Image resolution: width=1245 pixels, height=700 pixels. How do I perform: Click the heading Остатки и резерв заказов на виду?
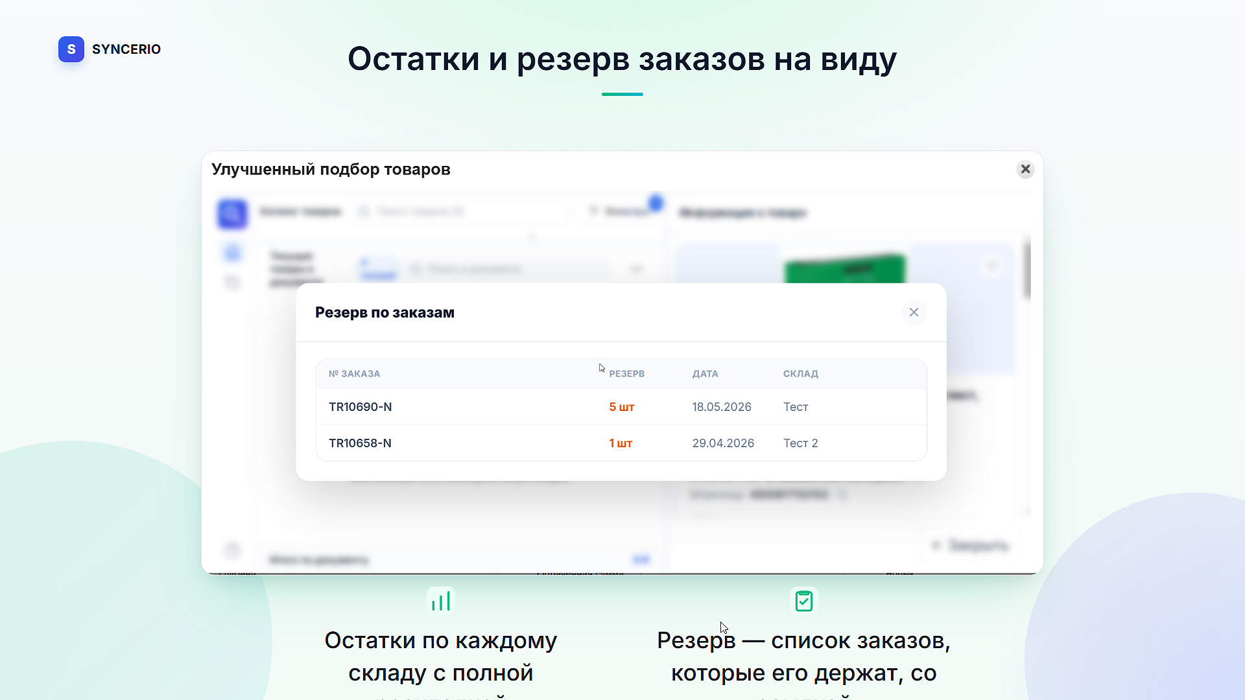point(622,59)
